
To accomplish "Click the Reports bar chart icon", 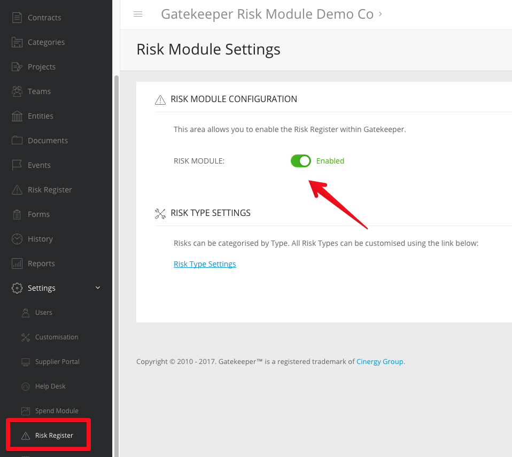I will 17,264.
